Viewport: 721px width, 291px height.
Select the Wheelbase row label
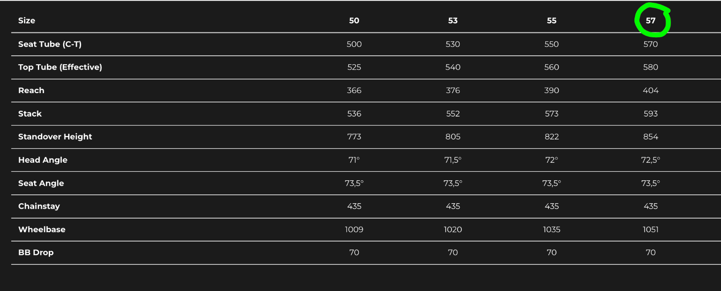[x=42, y=229]
